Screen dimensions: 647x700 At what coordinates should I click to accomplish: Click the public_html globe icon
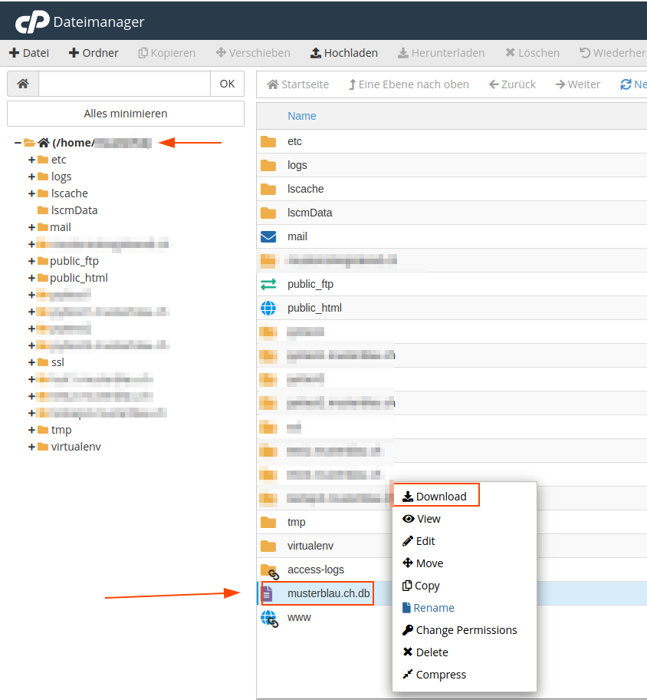click(268, 308)
